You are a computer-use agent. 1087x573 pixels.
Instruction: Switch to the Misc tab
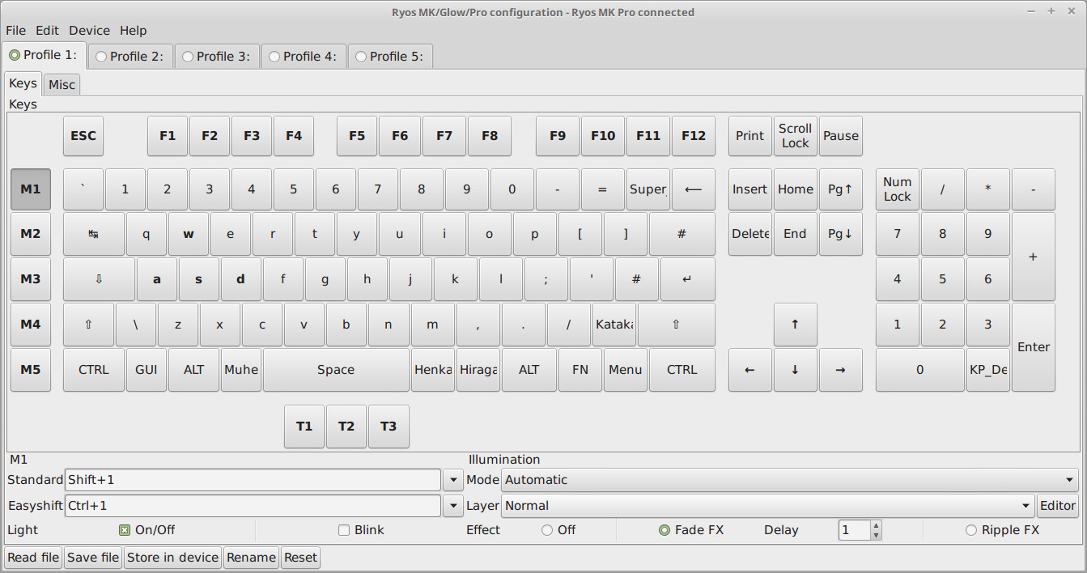(62, 84)
